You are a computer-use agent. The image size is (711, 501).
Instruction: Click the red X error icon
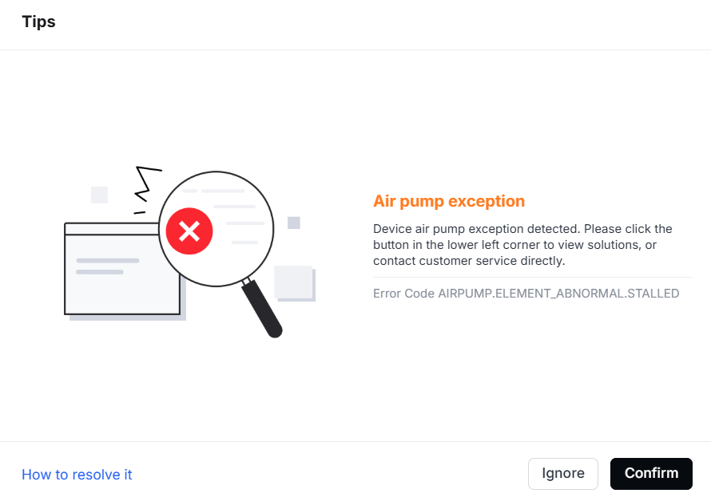[x=189, y=231]
